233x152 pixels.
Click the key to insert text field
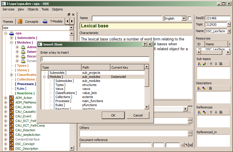[x=95, y=59]
